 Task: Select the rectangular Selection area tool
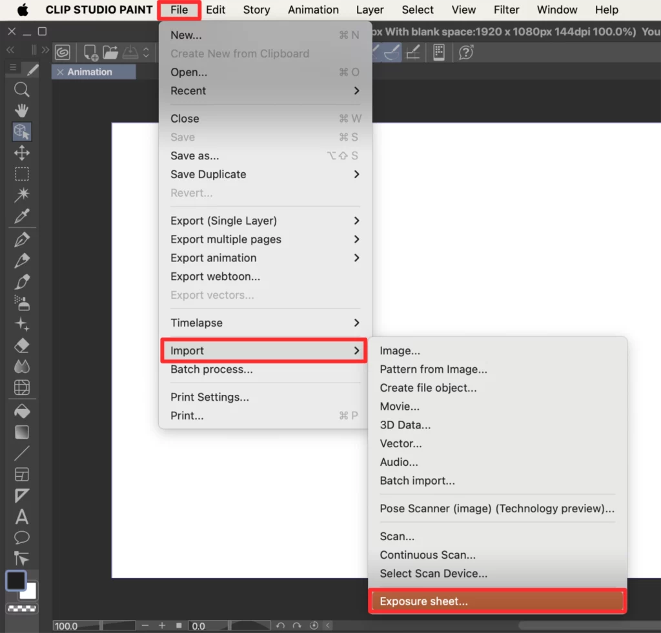(21, 174)
